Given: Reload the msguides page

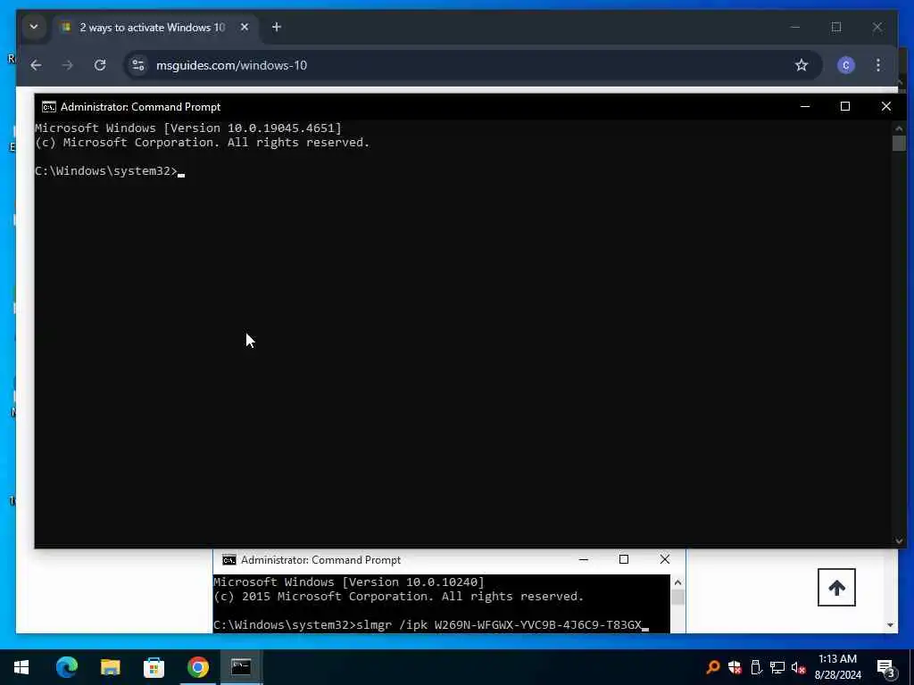Looking at the screenshot, I should 100,65.
